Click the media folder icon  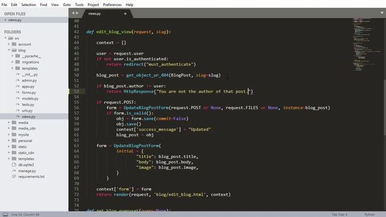click(x=14, y=122)
